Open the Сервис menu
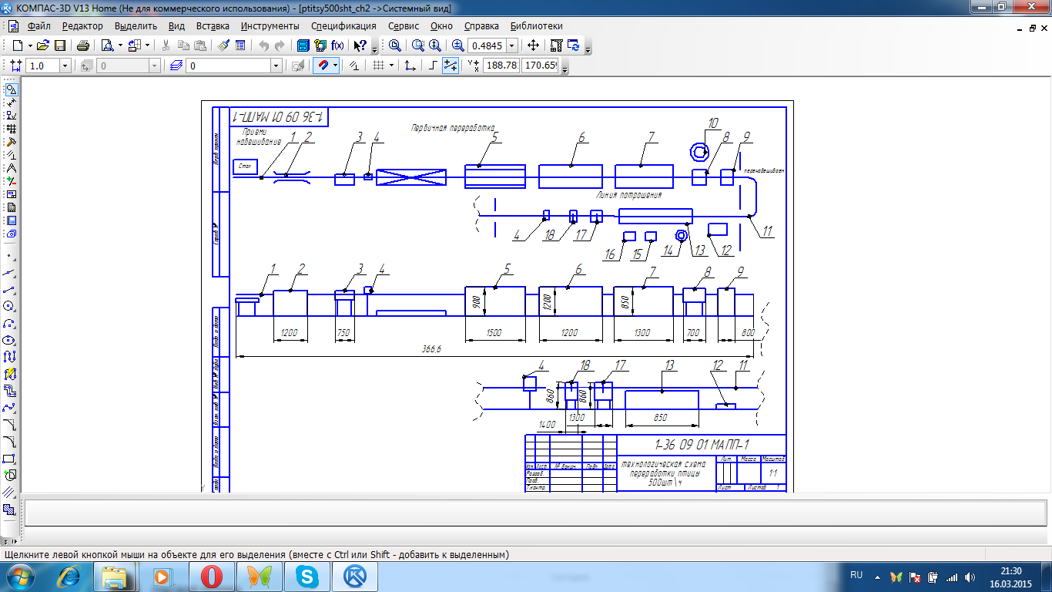 coord(404,25)
